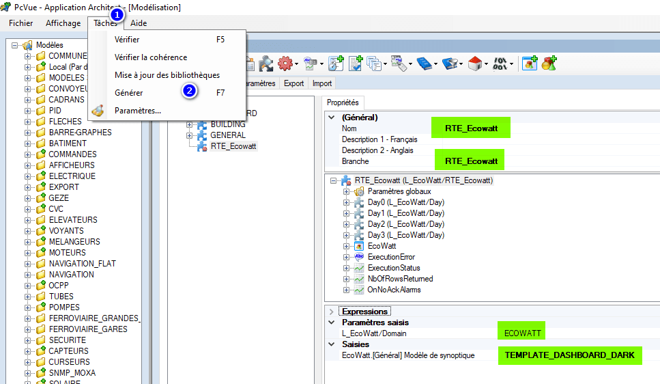Select Vérifier la cohérence menu entry

click(x=167, y=57)
